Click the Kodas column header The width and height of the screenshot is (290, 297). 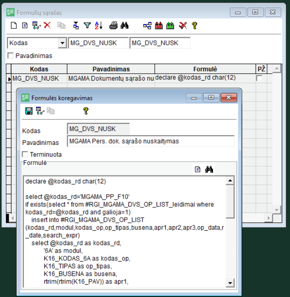tap(39, 69)
